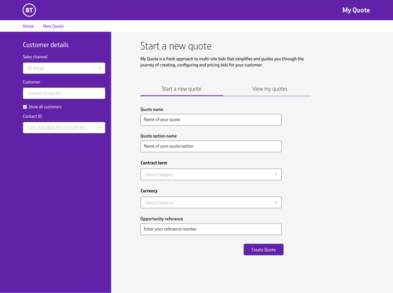Select the Start a new quote tab
The image size is (393, 293).
tap(181, 89)
